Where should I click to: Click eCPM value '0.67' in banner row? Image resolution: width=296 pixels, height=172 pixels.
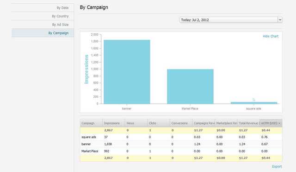[265, 144]
